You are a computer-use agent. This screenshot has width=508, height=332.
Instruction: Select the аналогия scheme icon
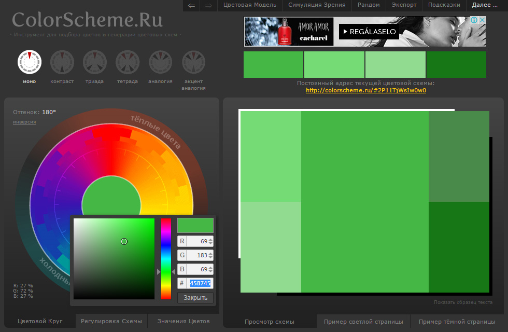click(x=161, y=62)
